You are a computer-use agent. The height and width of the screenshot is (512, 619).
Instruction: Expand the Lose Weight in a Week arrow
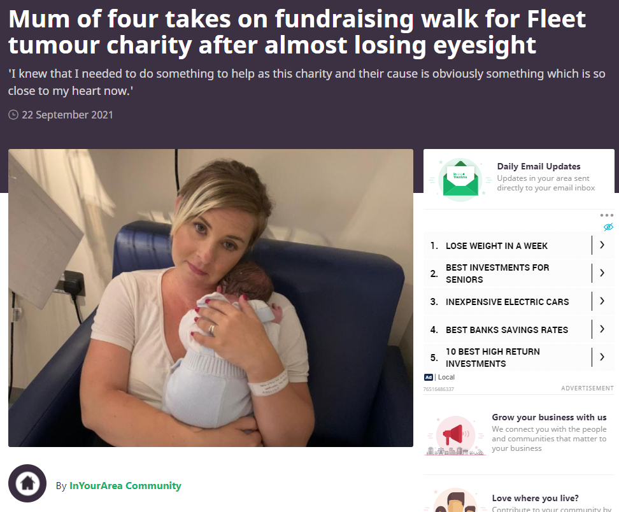click(x=602, y=245)
